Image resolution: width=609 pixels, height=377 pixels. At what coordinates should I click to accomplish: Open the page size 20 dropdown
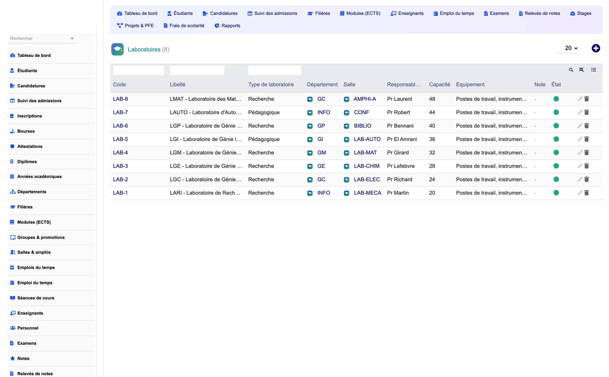coord(571,48)
